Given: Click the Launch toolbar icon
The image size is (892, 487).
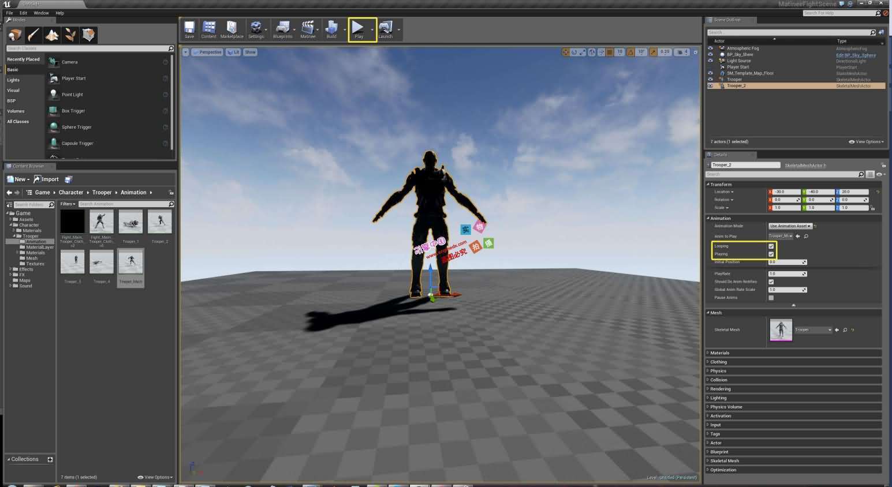Looking at the screenshot, I should [x=385, y=29].
